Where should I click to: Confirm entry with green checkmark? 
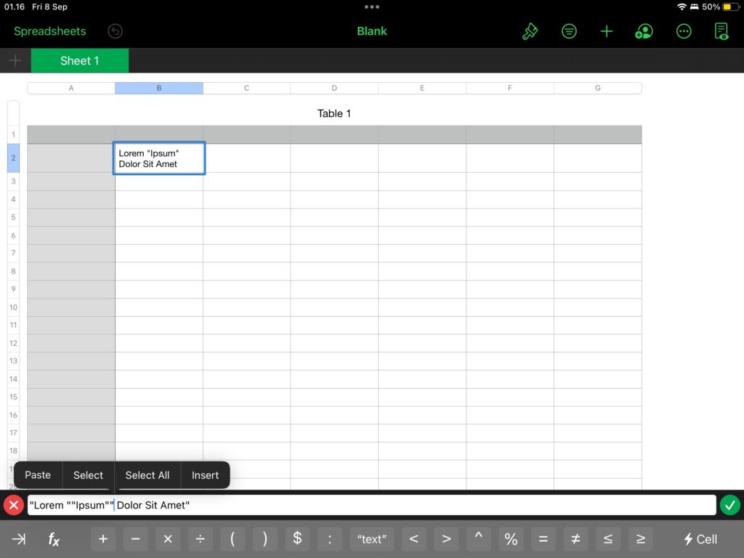[x=730, y=505]
